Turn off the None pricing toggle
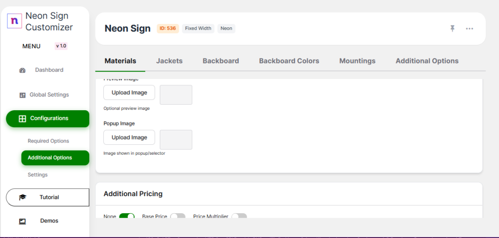Image resolution: width=499 pixels, height=238 pixels. click(127, 216)
